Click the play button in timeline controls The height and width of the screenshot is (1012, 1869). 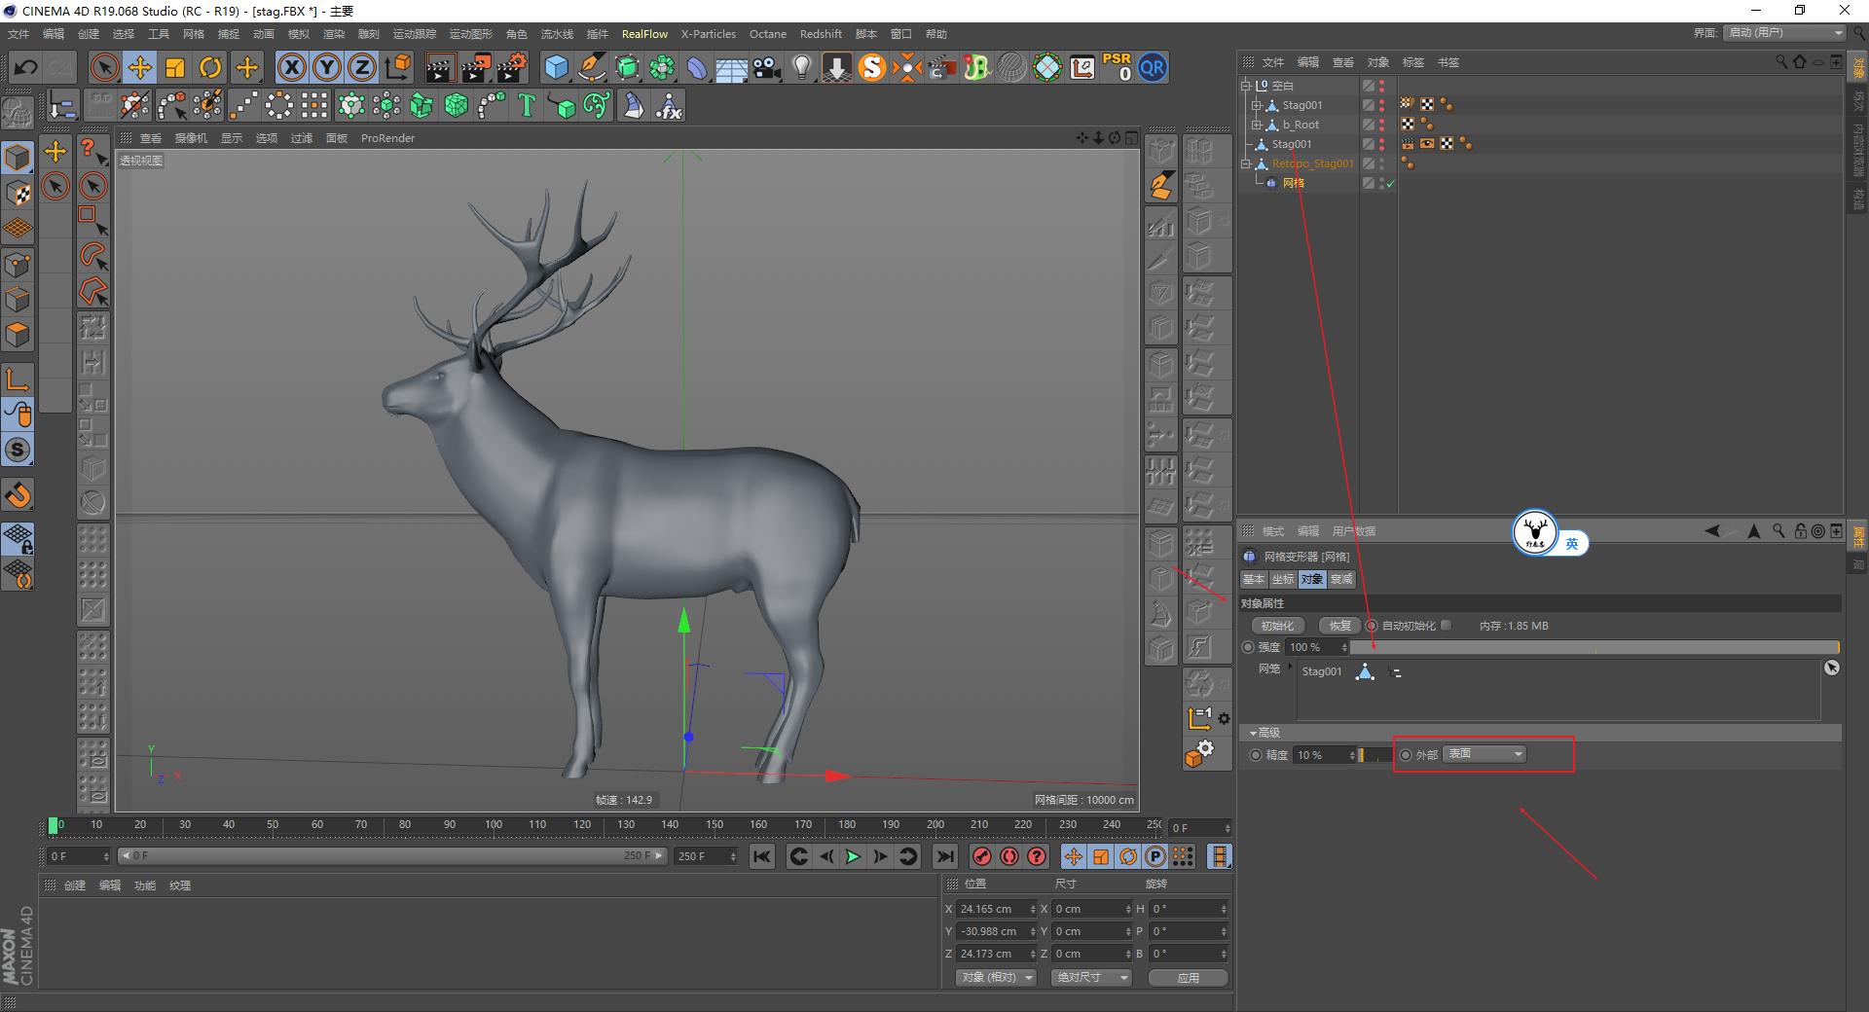pyautogui.click(x=854, y=856)
